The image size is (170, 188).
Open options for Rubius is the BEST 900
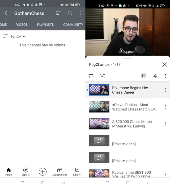tap(165, 174)
